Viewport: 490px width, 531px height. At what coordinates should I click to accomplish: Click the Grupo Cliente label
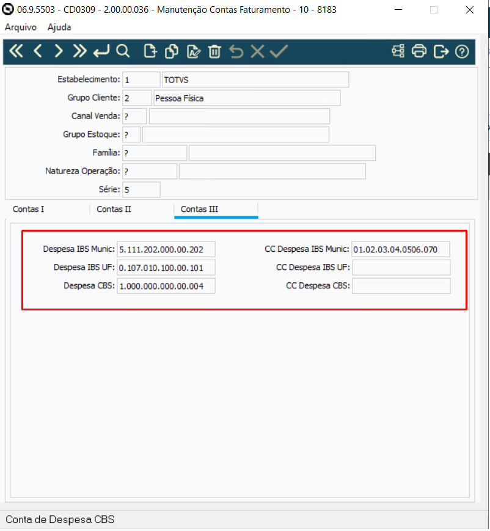tap(94, 98)
